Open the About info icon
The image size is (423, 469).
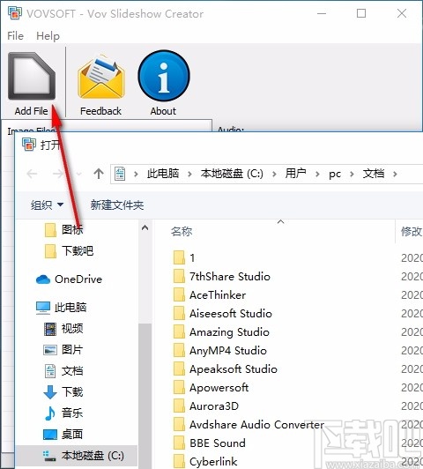point(164,76)
